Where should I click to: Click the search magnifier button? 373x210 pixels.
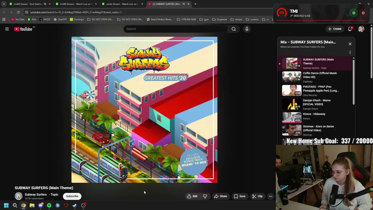click(233, 29)
